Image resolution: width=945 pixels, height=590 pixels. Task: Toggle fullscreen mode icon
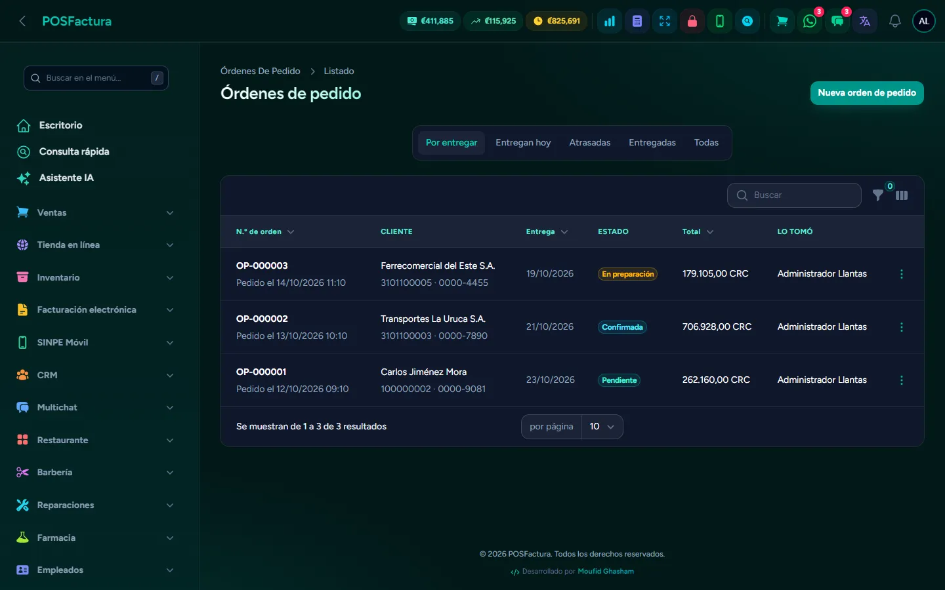click(665, 21)
